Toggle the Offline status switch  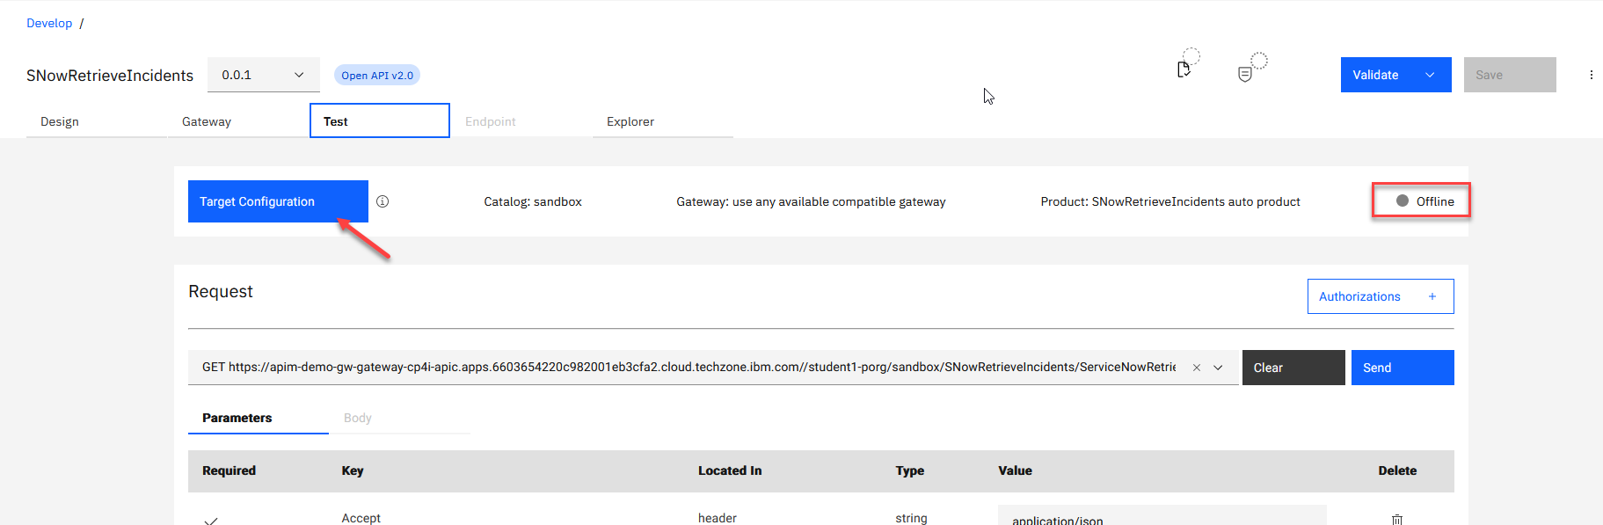coord(1403,201)
